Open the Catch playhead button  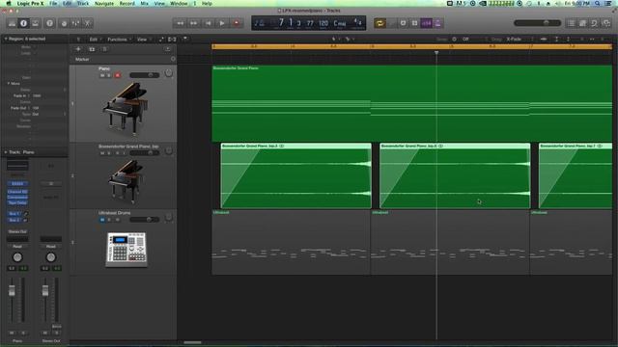[184, 40]
